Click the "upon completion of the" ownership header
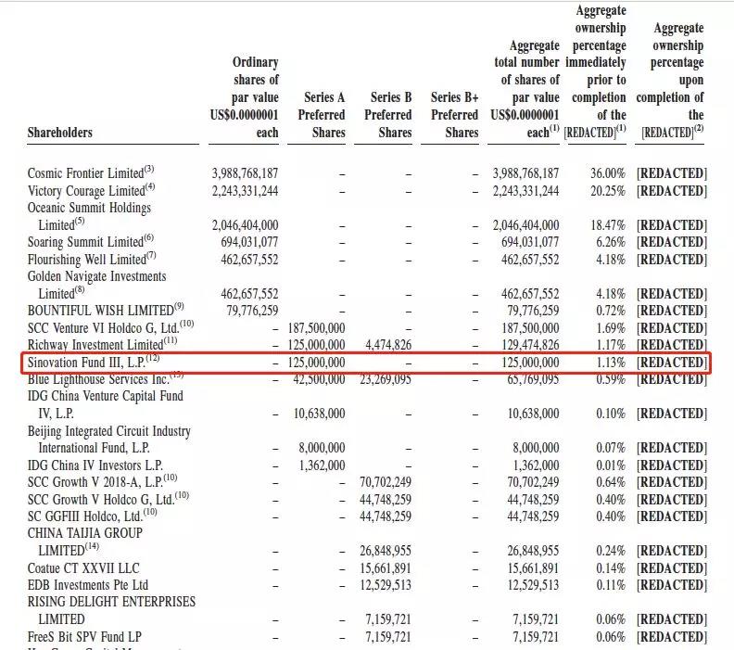The height and width of the screenshot is (650, 734). pos(670,80)
